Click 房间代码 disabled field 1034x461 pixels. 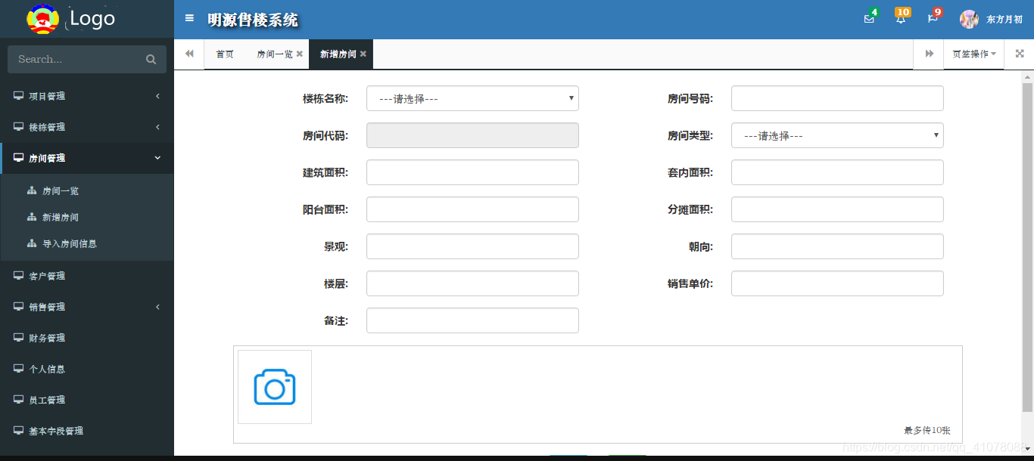tap(472, 135)
